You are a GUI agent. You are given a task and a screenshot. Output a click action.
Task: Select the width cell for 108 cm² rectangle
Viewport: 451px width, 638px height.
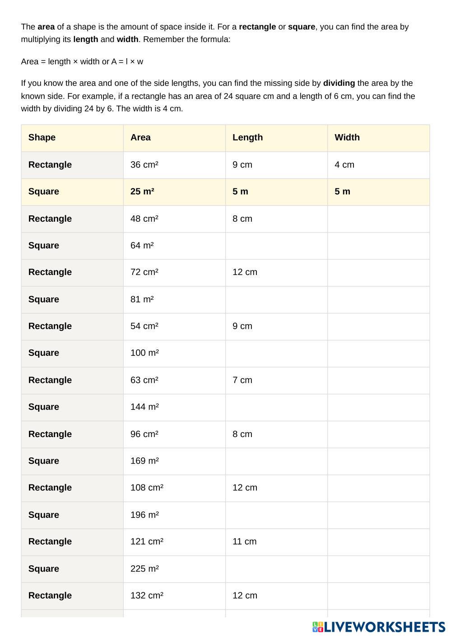click(x=378, y=488)
